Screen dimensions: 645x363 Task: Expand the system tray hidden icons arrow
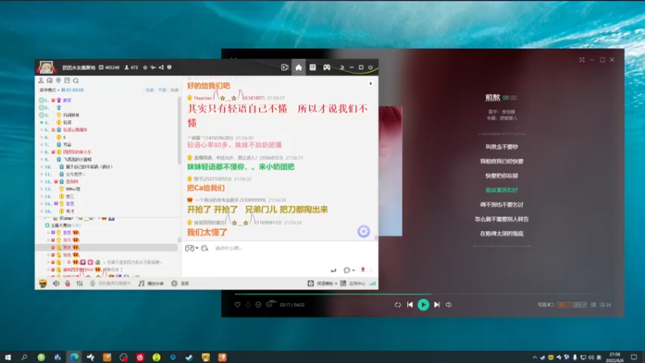coord(535,357)
